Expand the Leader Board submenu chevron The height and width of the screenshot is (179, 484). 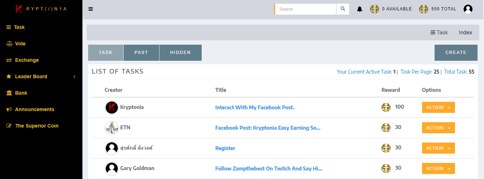tap(75, 76)
